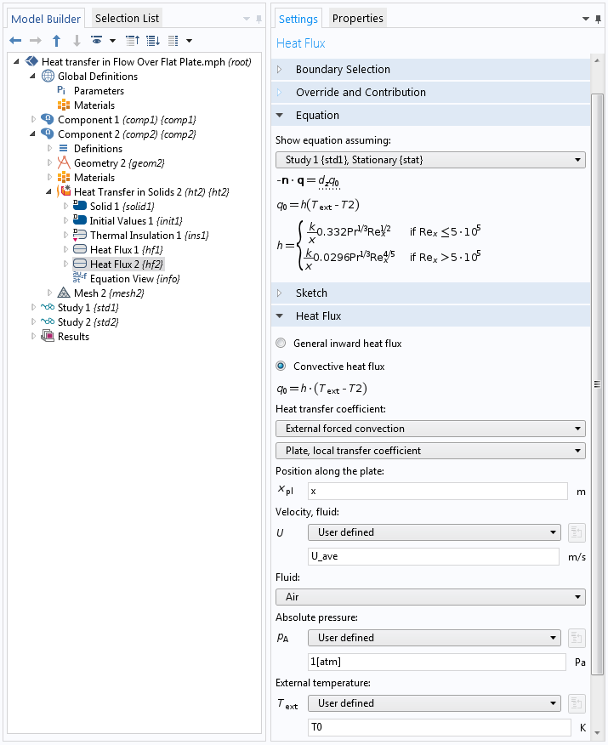This screenshot has width=608, height=745.
Task: Open Study 1 Stationary equation dropdown
Action: point(430,160)
